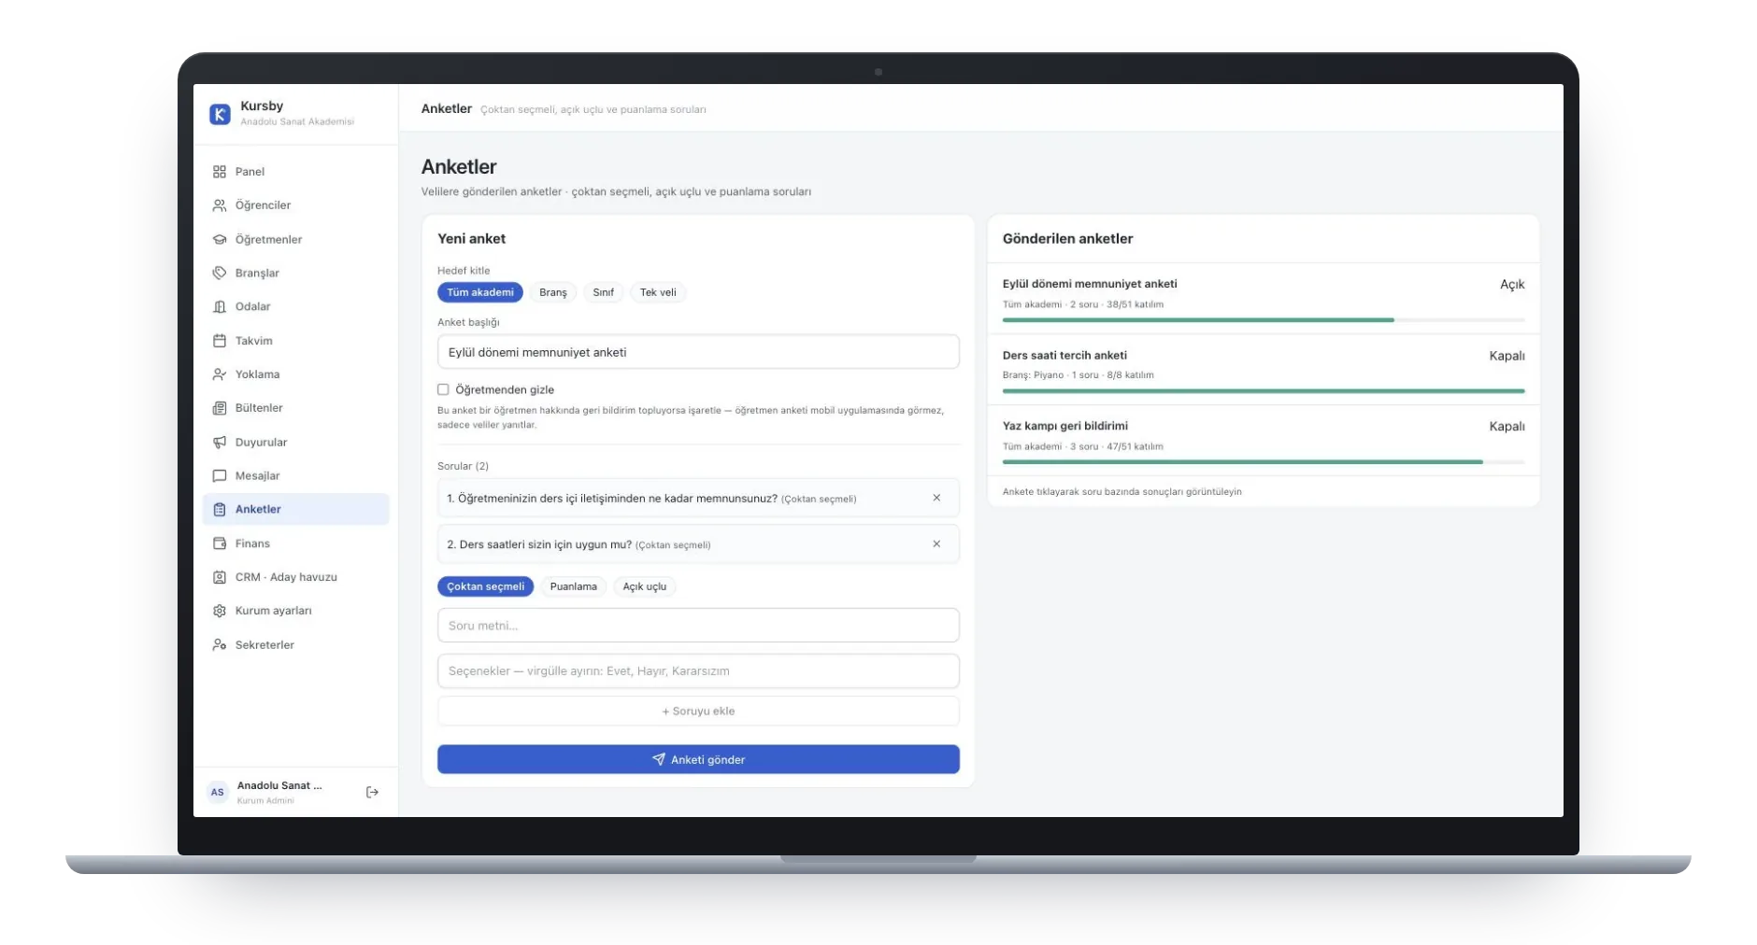This screenshot has width=1757, height=945.
Task: Click the Kursby logo icon
Action: coord(220,114)
